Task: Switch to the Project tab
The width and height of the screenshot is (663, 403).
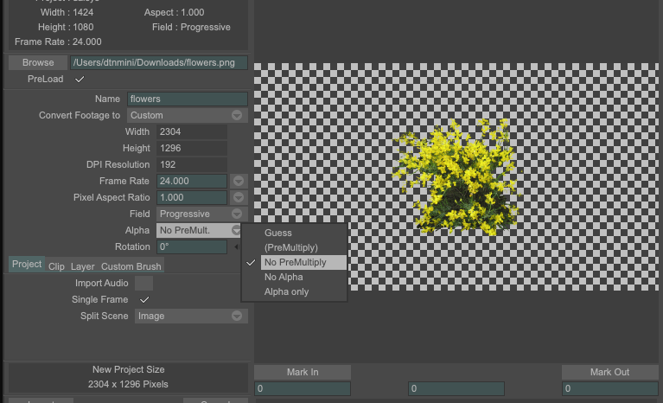Action: [x=27, y=265]
